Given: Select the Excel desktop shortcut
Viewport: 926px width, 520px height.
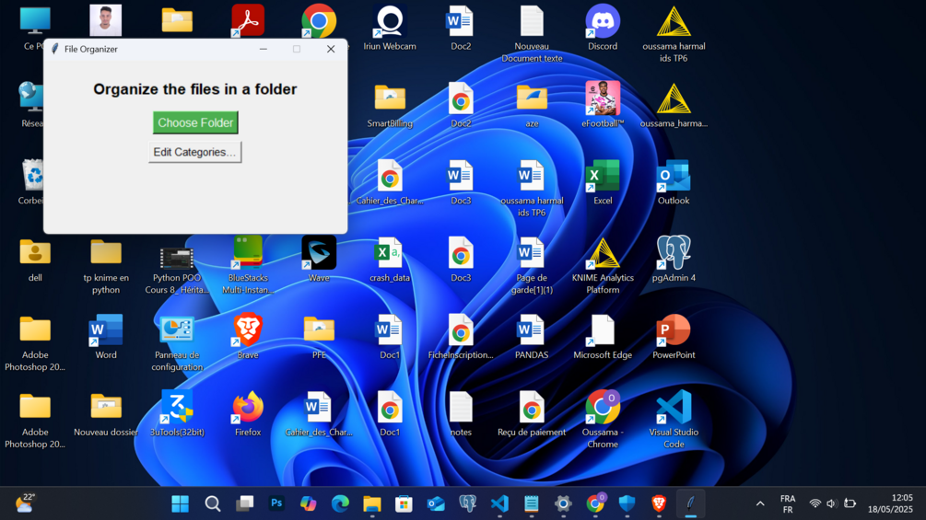Looking at the screenshot, I should click(x=603, y=183).
